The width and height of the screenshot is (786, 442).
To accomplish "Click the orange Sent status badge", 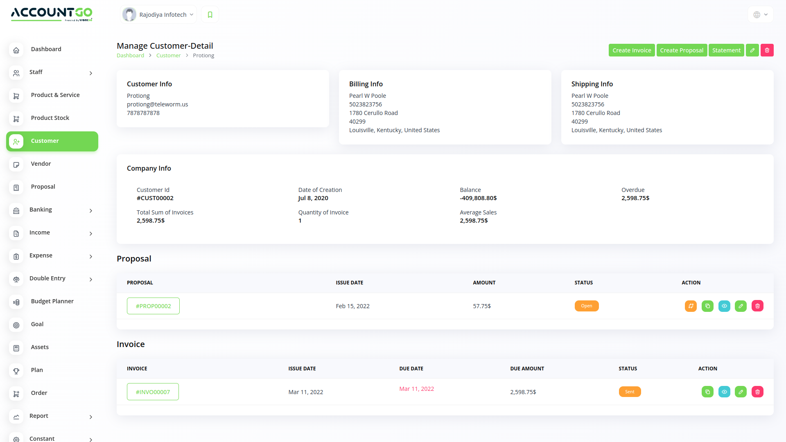I will [x=630, y=392].
